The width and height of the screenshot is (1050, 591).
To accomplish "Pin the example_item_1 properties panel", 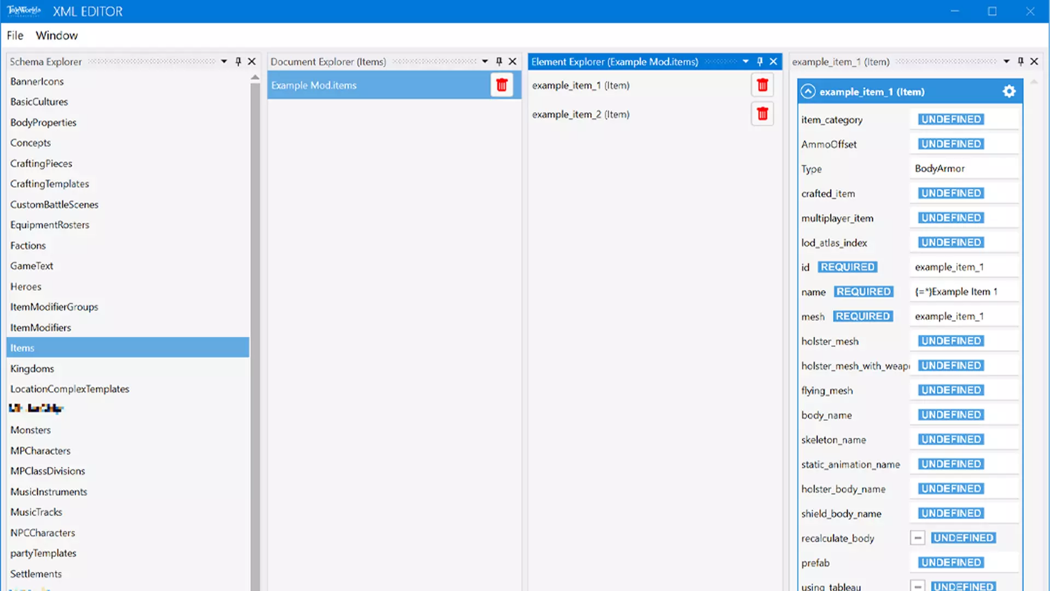I will (x=1020, y=61).
